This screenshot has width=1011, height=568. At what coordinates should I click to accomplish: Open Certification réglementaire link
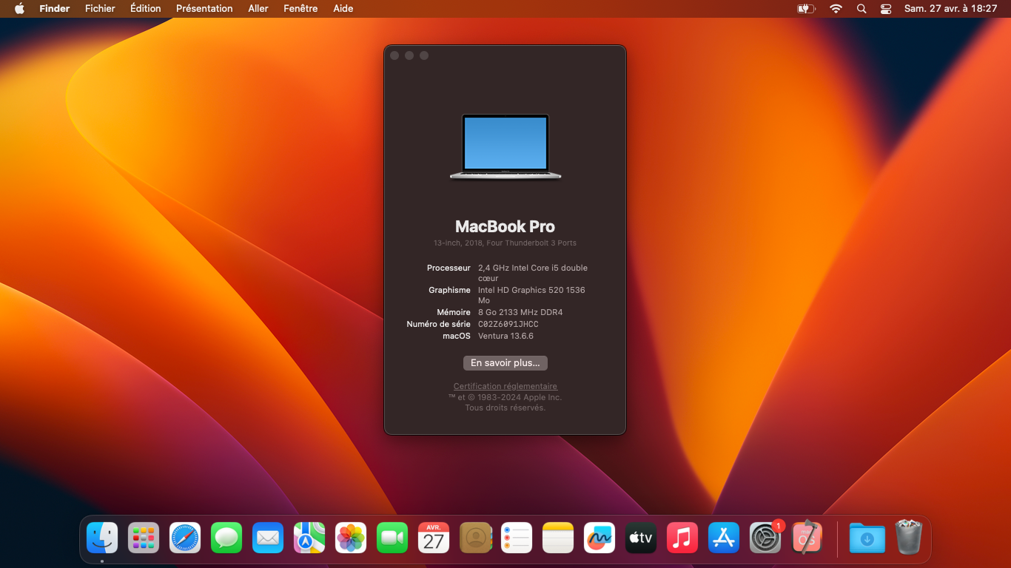coord(505,386)
